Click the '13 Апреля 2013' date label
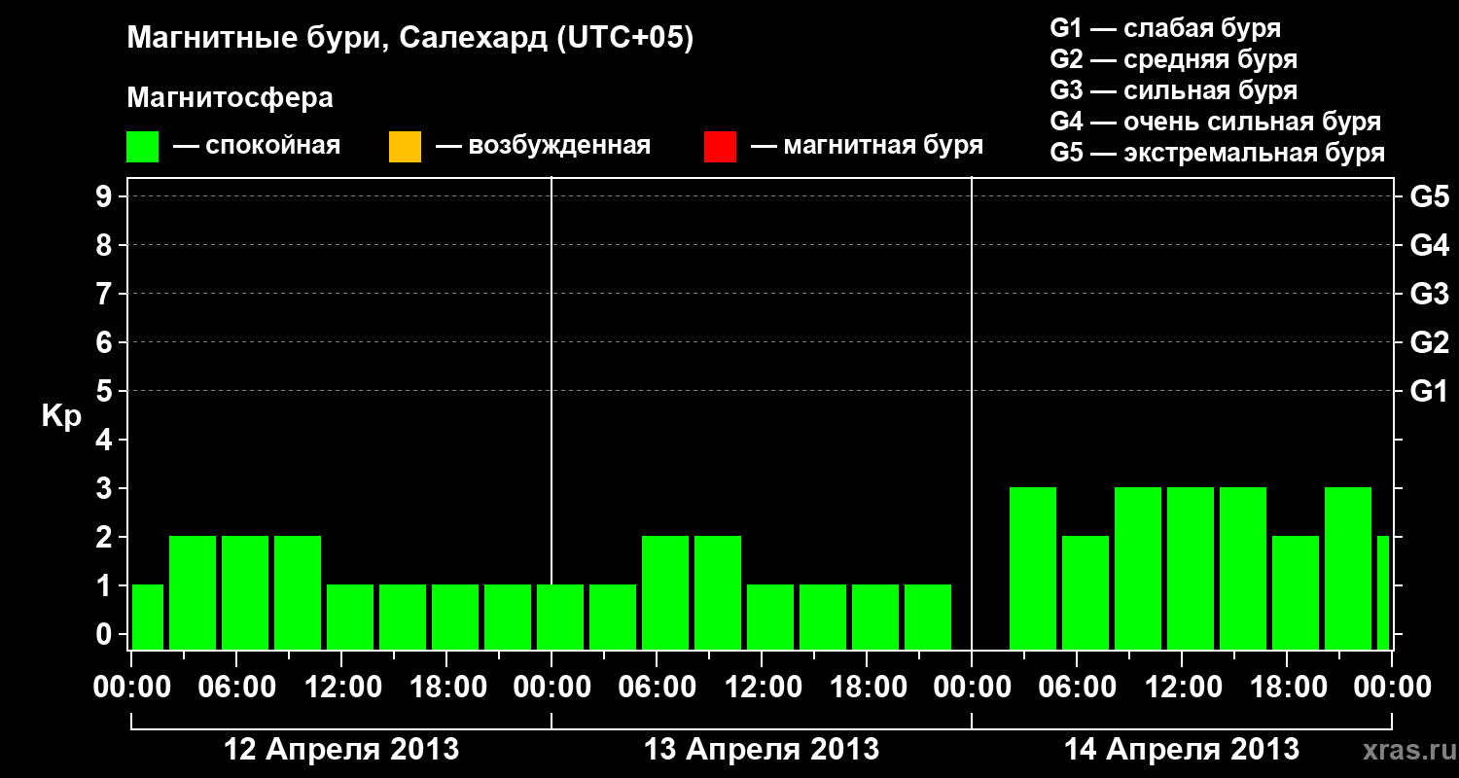Image resolution: width=1459 pixels, height=778 pixels. point(762,750)
